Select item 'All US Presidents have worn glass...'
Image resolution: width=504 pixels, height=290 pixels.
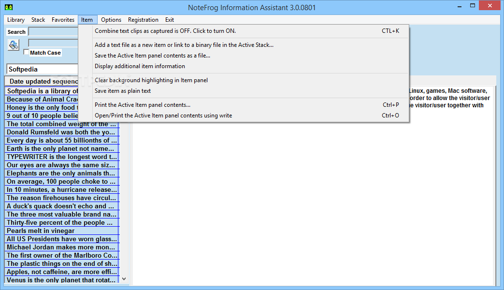(x=62, y=239)
